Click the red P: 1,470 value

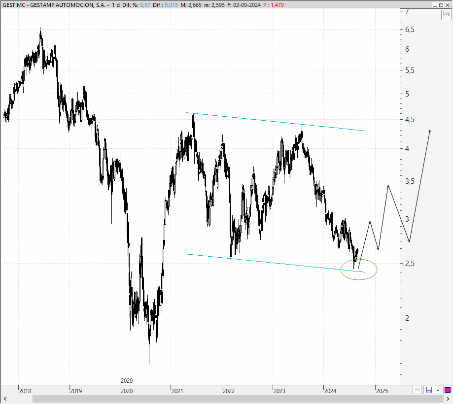pyautogui.click(x=273, y=5)
